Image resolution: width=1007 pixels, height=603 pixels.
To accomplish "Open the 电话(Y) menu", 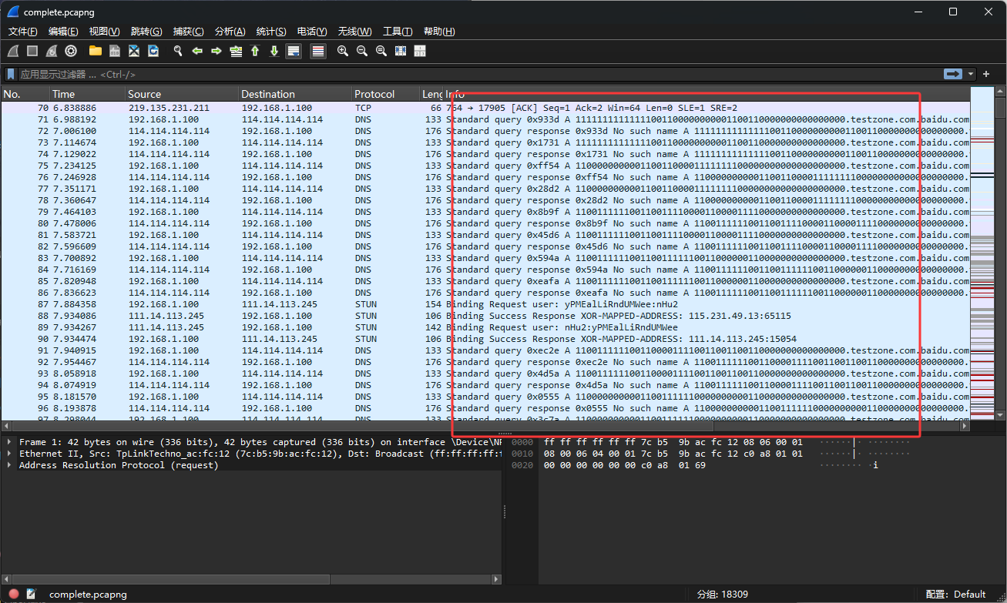I will click(312, 32).
